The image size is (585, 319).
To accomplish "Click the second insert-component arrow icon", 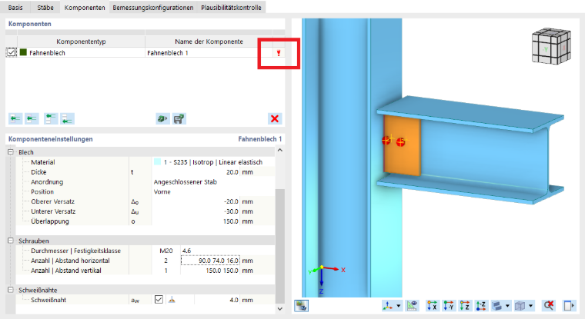I will point(32,119).
